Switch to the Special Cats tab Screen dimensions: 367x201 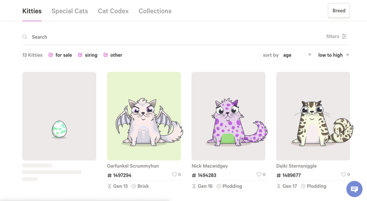[70, 11]
